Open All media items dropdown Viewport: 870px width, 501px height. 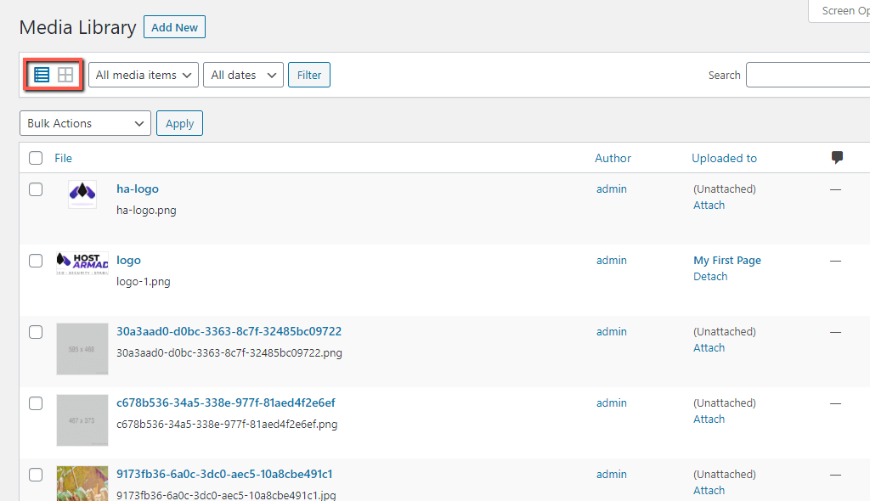tap(143, 75)
